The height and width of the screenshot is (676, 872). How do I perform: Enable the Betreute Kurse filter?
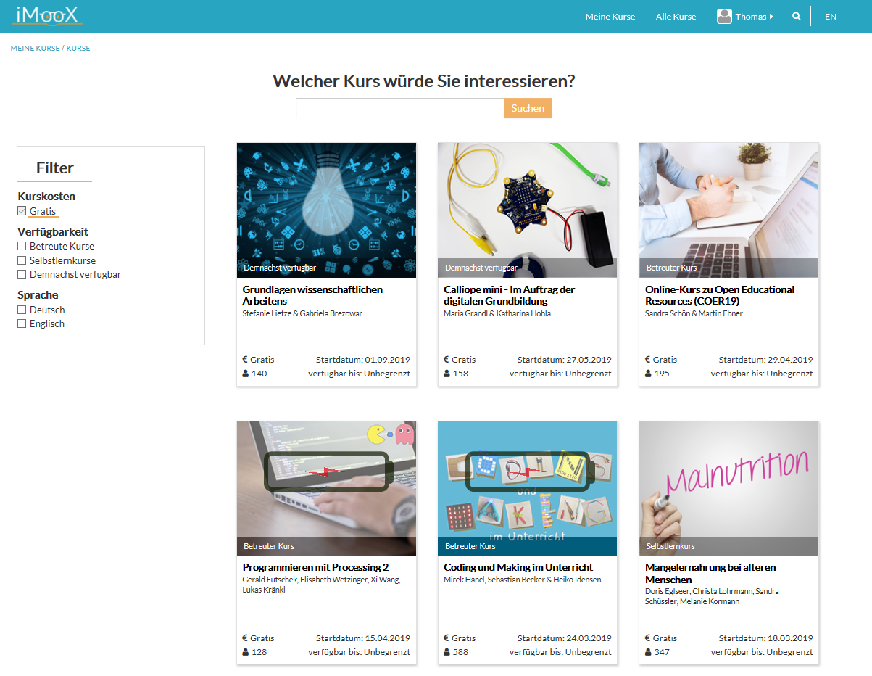(21, 246)
